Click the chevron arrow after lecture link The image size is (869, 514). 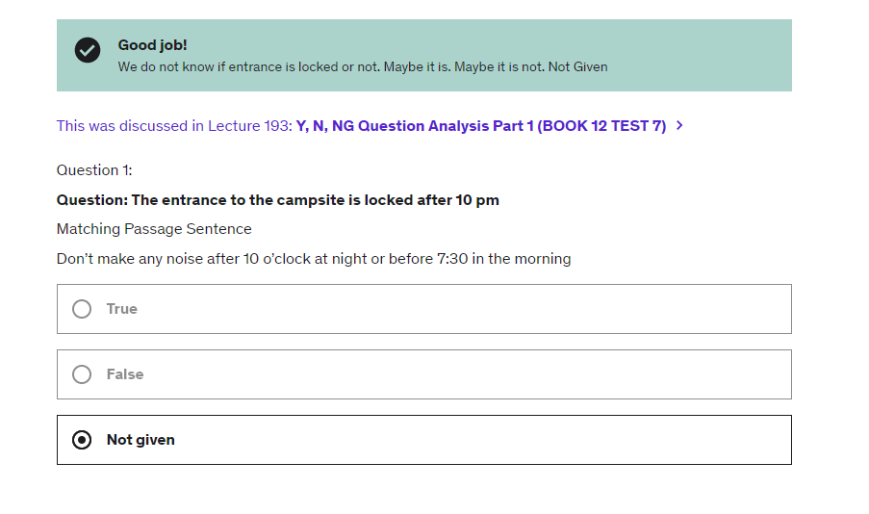click(679, 125)
